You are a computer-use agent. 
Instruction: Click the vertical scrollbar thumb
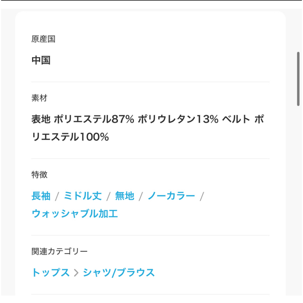[298, 79]
